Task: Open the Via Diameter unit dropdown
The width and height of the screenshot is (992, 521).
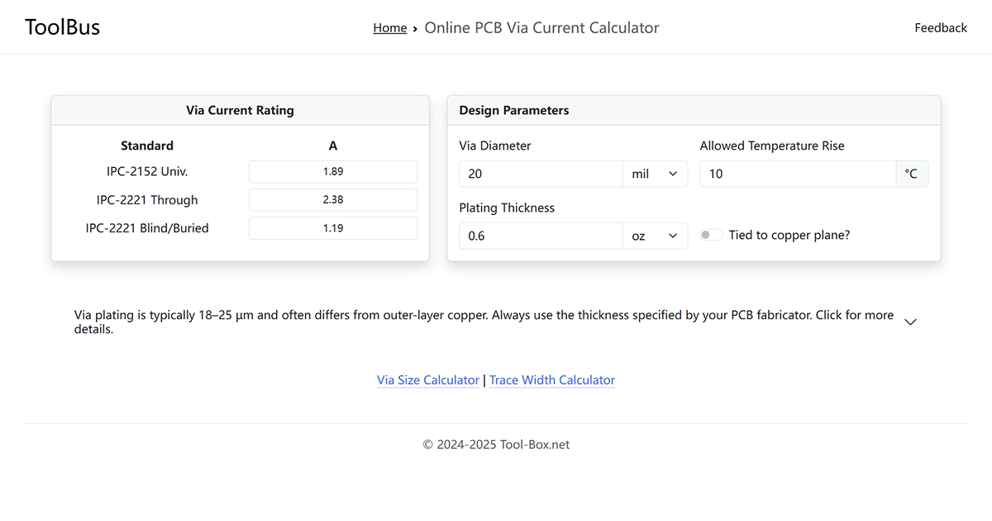Action: coord(655,174)
